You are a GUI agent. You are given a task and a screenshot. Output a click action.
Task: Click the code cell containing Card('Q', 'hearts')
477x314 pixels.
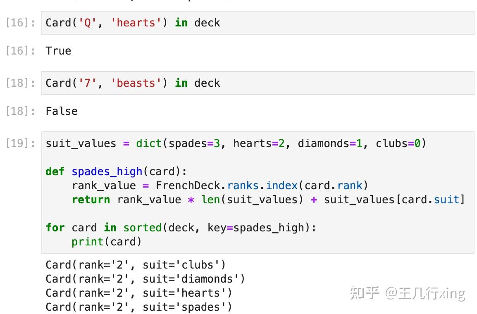(257, 23)
